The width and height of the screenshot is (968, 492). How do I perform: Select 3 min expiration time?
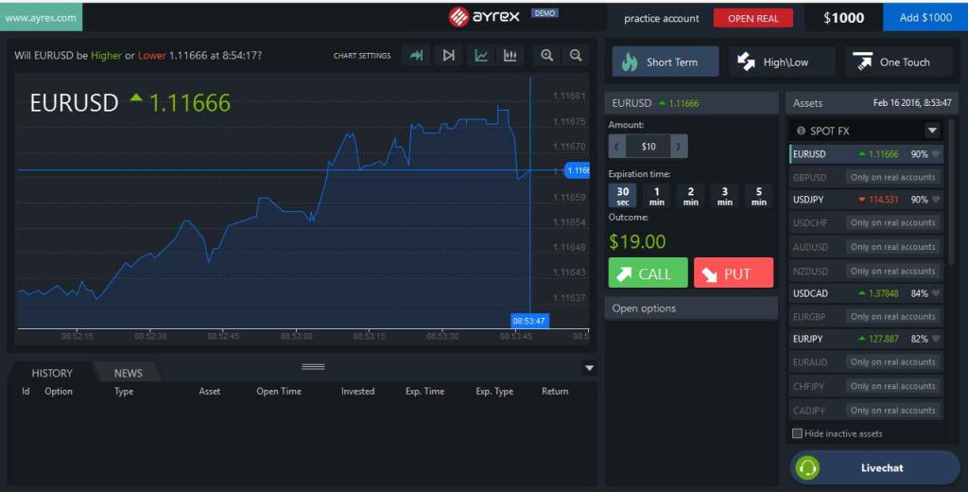725,196
